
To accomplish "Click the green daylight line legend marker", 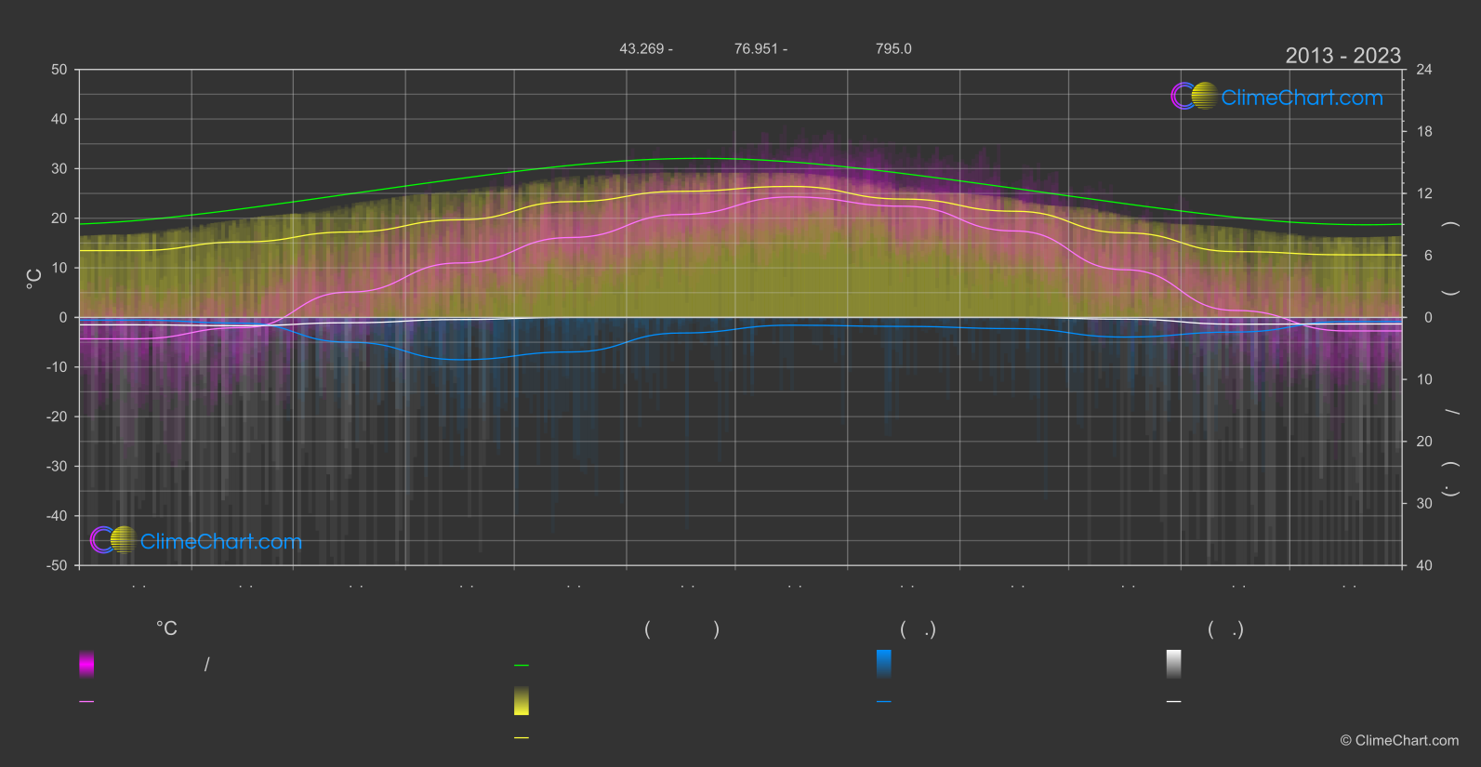I will point(522,666).
